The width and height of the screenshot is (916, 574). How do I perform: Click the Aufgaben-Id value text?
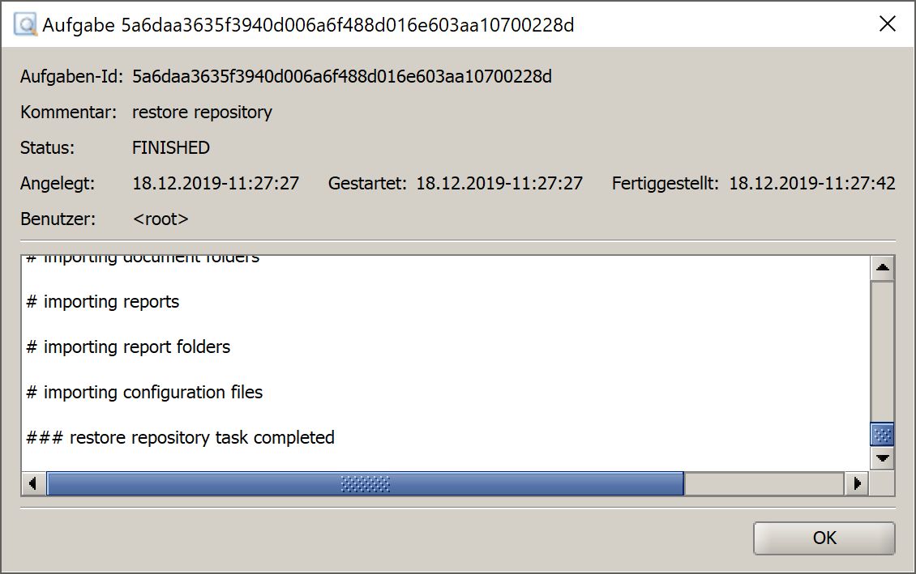(x=342, y=76)
